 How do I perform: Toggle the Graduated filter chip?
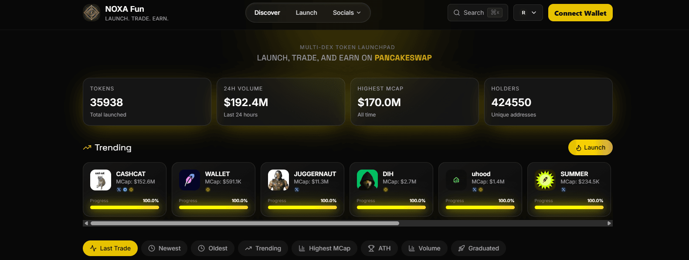click(x=479, y=248)
